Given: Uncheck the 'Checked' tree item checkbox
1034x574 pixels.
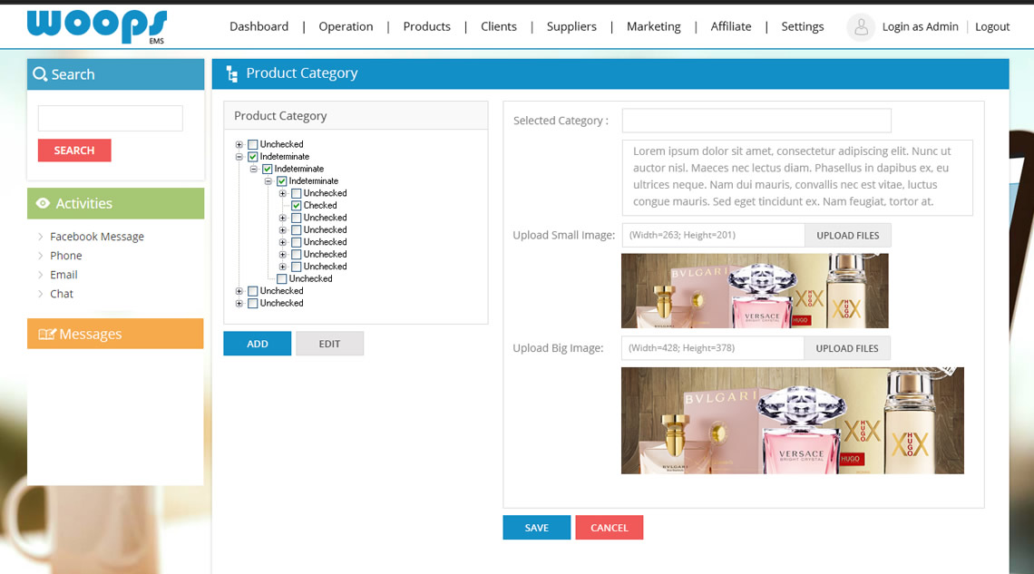Looking at the screenshot, I should [x=296, y=206].
